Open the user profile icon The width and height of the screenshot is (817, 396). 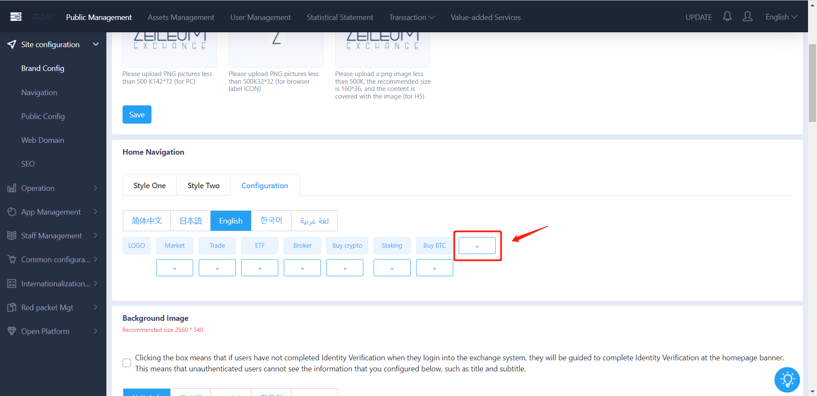click(748, 17)
